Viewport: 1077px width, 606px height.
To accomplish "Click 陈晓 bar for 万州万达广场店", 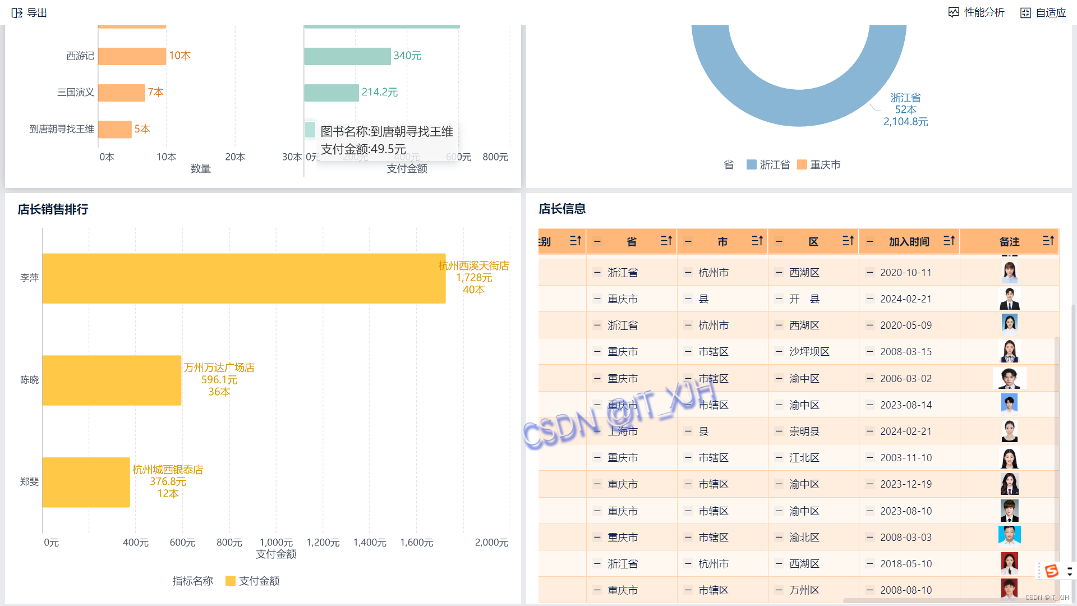I will point(112,380).
